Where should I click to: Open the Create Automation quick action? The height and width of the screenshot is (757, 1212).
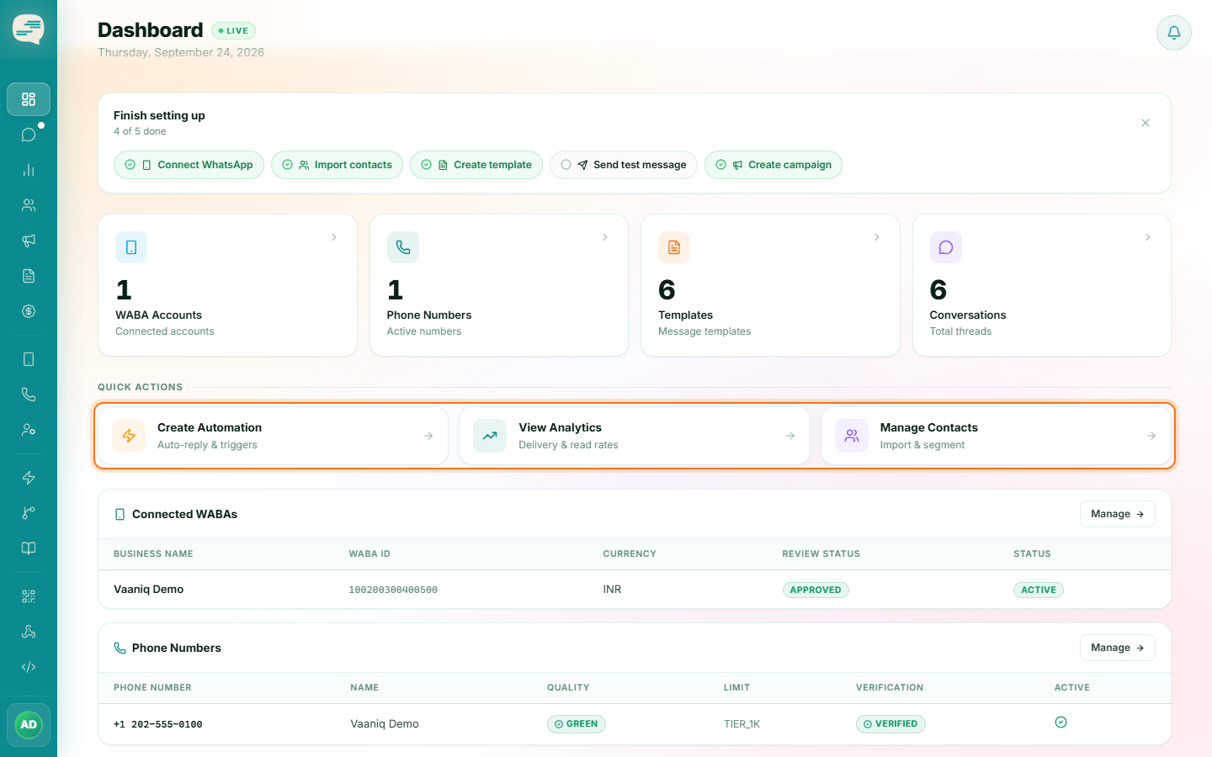click(x=274, y=436)
